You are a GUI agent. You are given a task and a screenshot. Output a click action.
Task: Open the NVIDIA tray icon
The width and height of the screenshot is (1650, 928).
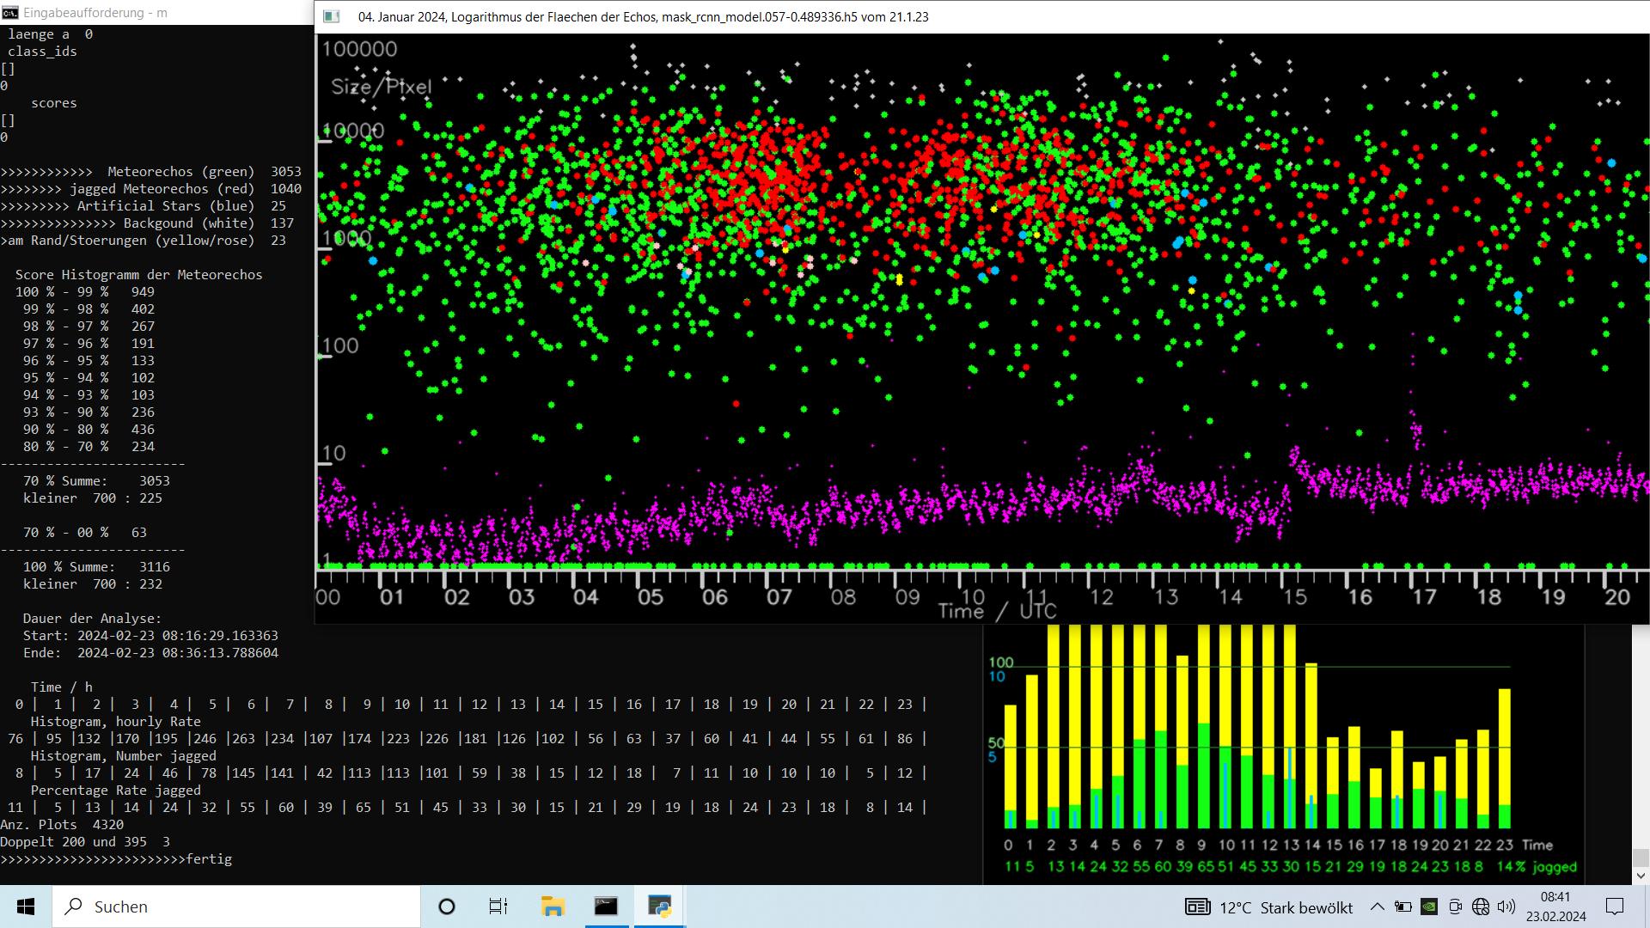(1429, 907)
